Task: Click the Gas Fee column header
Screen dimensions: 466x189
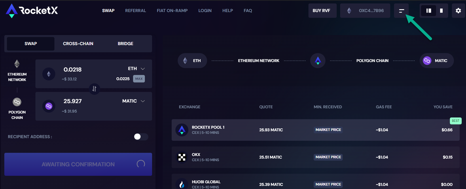Action: pyautogui.click(x=384, y=107)
